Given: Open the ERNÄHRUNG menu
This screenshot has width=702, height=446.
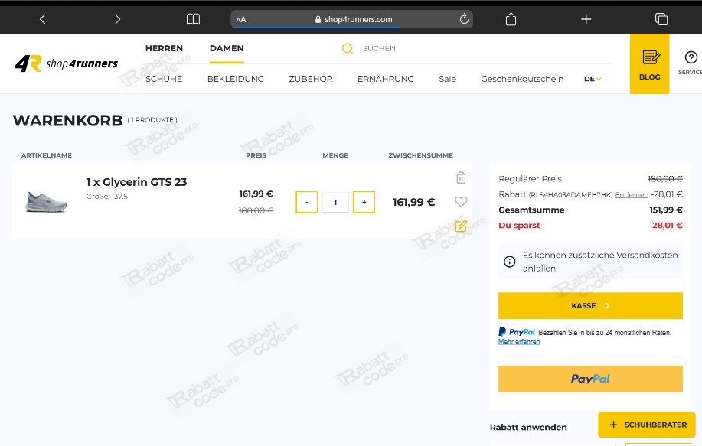Looking at the screenshot, I should (x=386, y=79).
